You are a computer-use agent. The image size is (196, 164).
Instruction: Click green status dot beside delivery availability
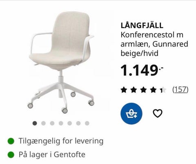pos(11,141)
